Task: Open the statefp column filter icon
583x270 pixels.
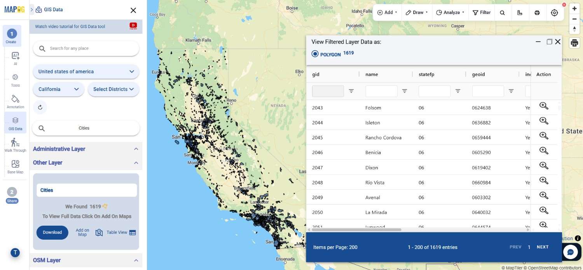Action: pos(458,91)
